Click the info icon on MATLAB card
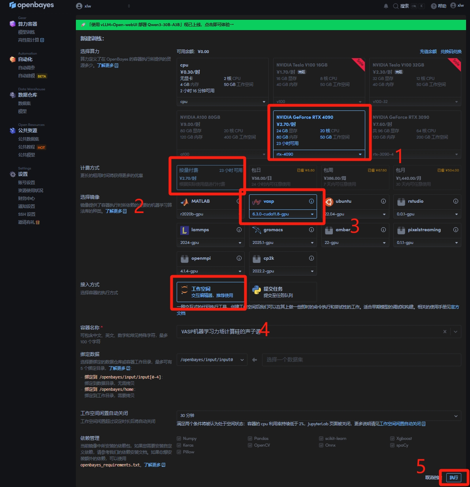 (239, 201)
